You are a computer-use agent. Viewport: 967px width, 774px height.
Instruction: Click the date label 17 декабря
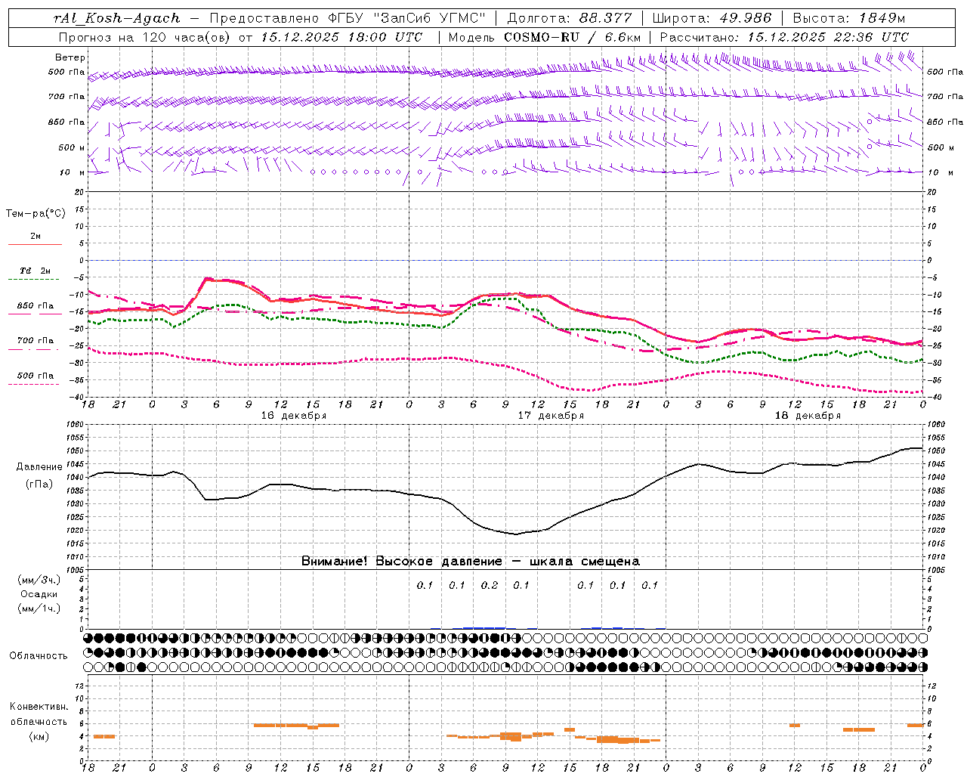pos(551,416)
